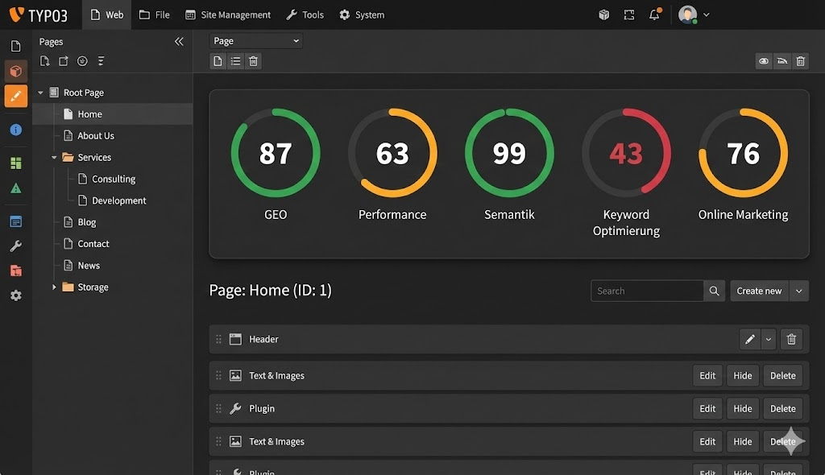Toggle page visibility with the eye icon

point(764,61)
